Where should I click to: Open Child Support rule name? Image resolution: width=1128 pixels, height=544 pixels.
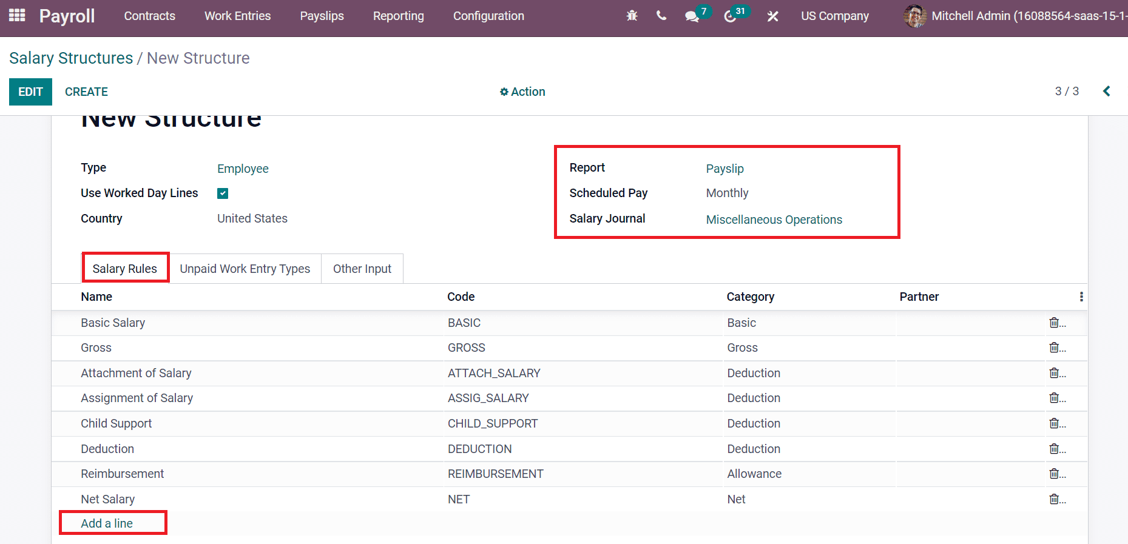(x=116, y=423)
